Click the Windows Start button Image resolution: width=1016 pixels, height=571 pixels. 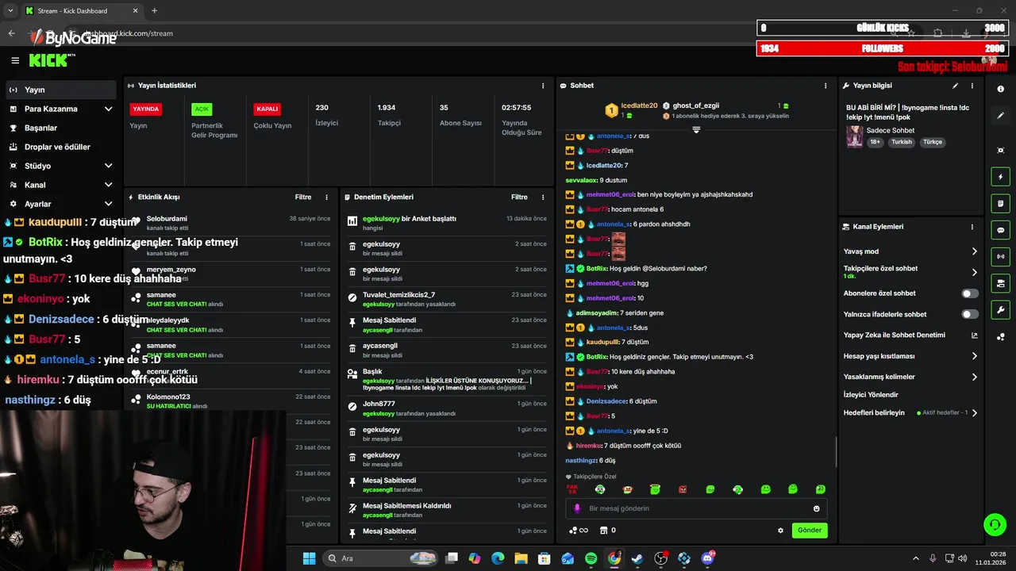pos(309,558)
